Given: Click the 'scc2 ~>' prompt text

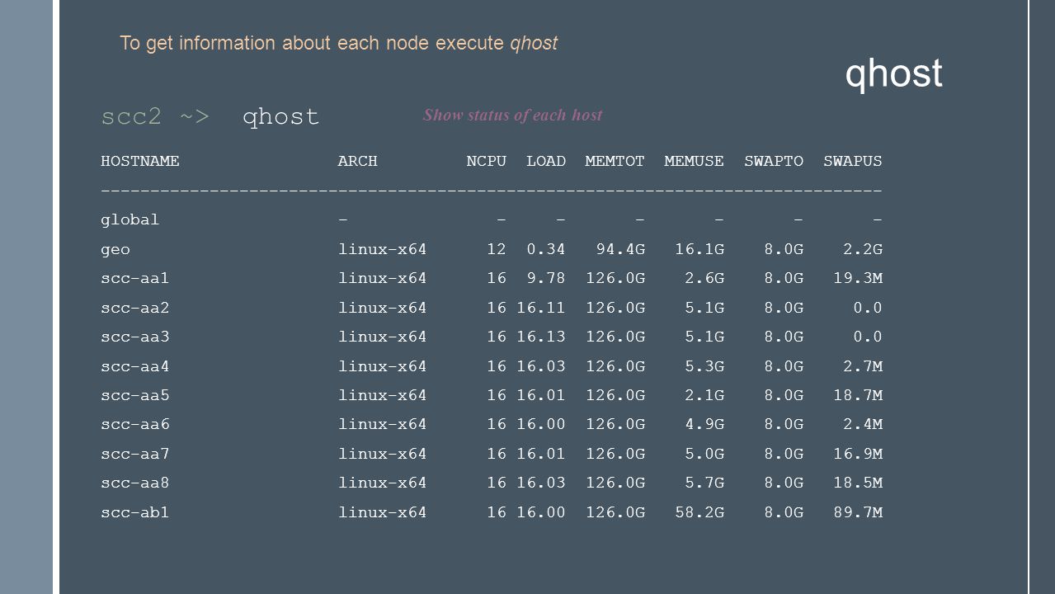Looking at the screenshot, I should pyautogui.click(x=155, y=117).
